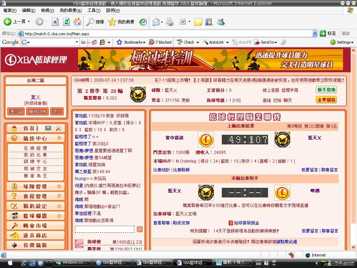The image size is (357, 268).
Task: Click the 離線訓練 button
Action: click(37, 111)
